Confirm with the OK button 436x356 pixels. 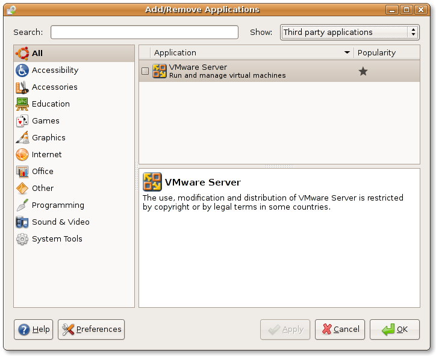(394, 329)
